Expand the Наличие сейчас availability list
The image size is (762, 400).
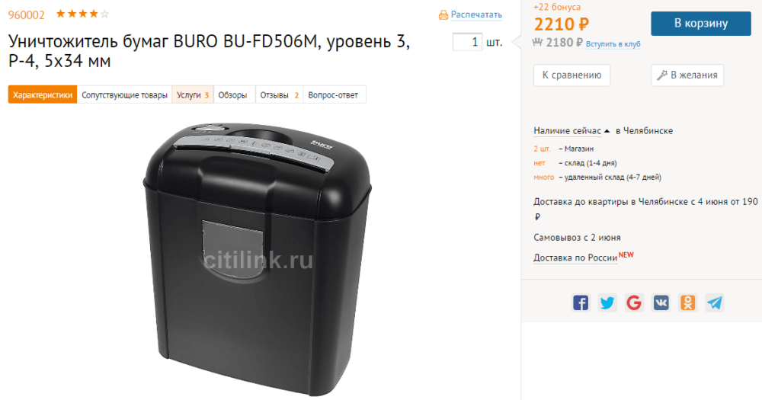[x=571, y=130]
